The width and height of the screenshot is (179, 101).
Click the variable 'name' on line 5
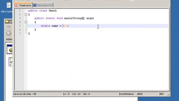(x=55, y=26)
